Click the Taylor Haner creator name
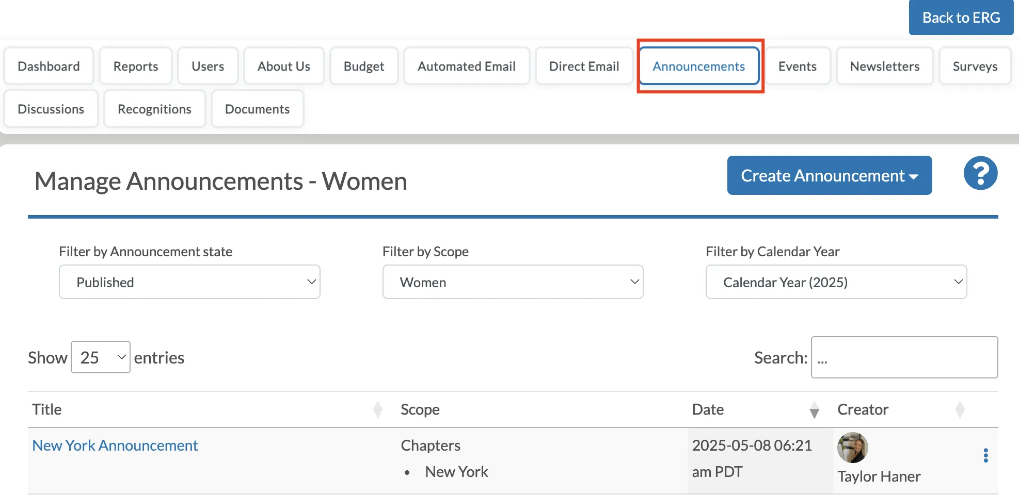 (879, 476)
